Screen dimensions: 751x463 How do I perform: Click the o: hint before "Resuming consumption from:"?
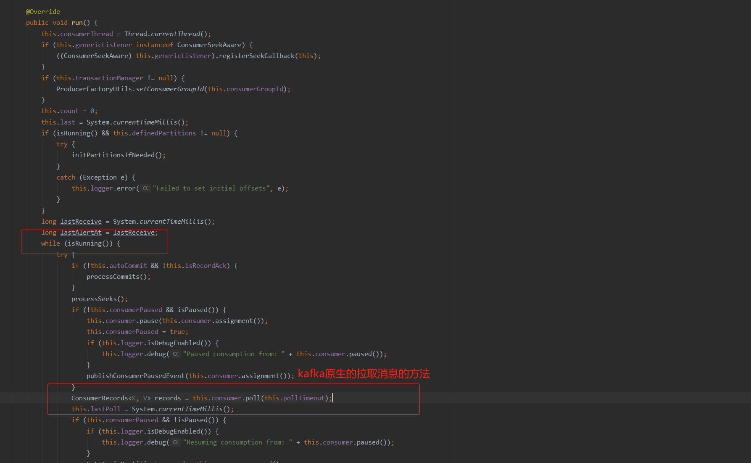click(175, 442)
